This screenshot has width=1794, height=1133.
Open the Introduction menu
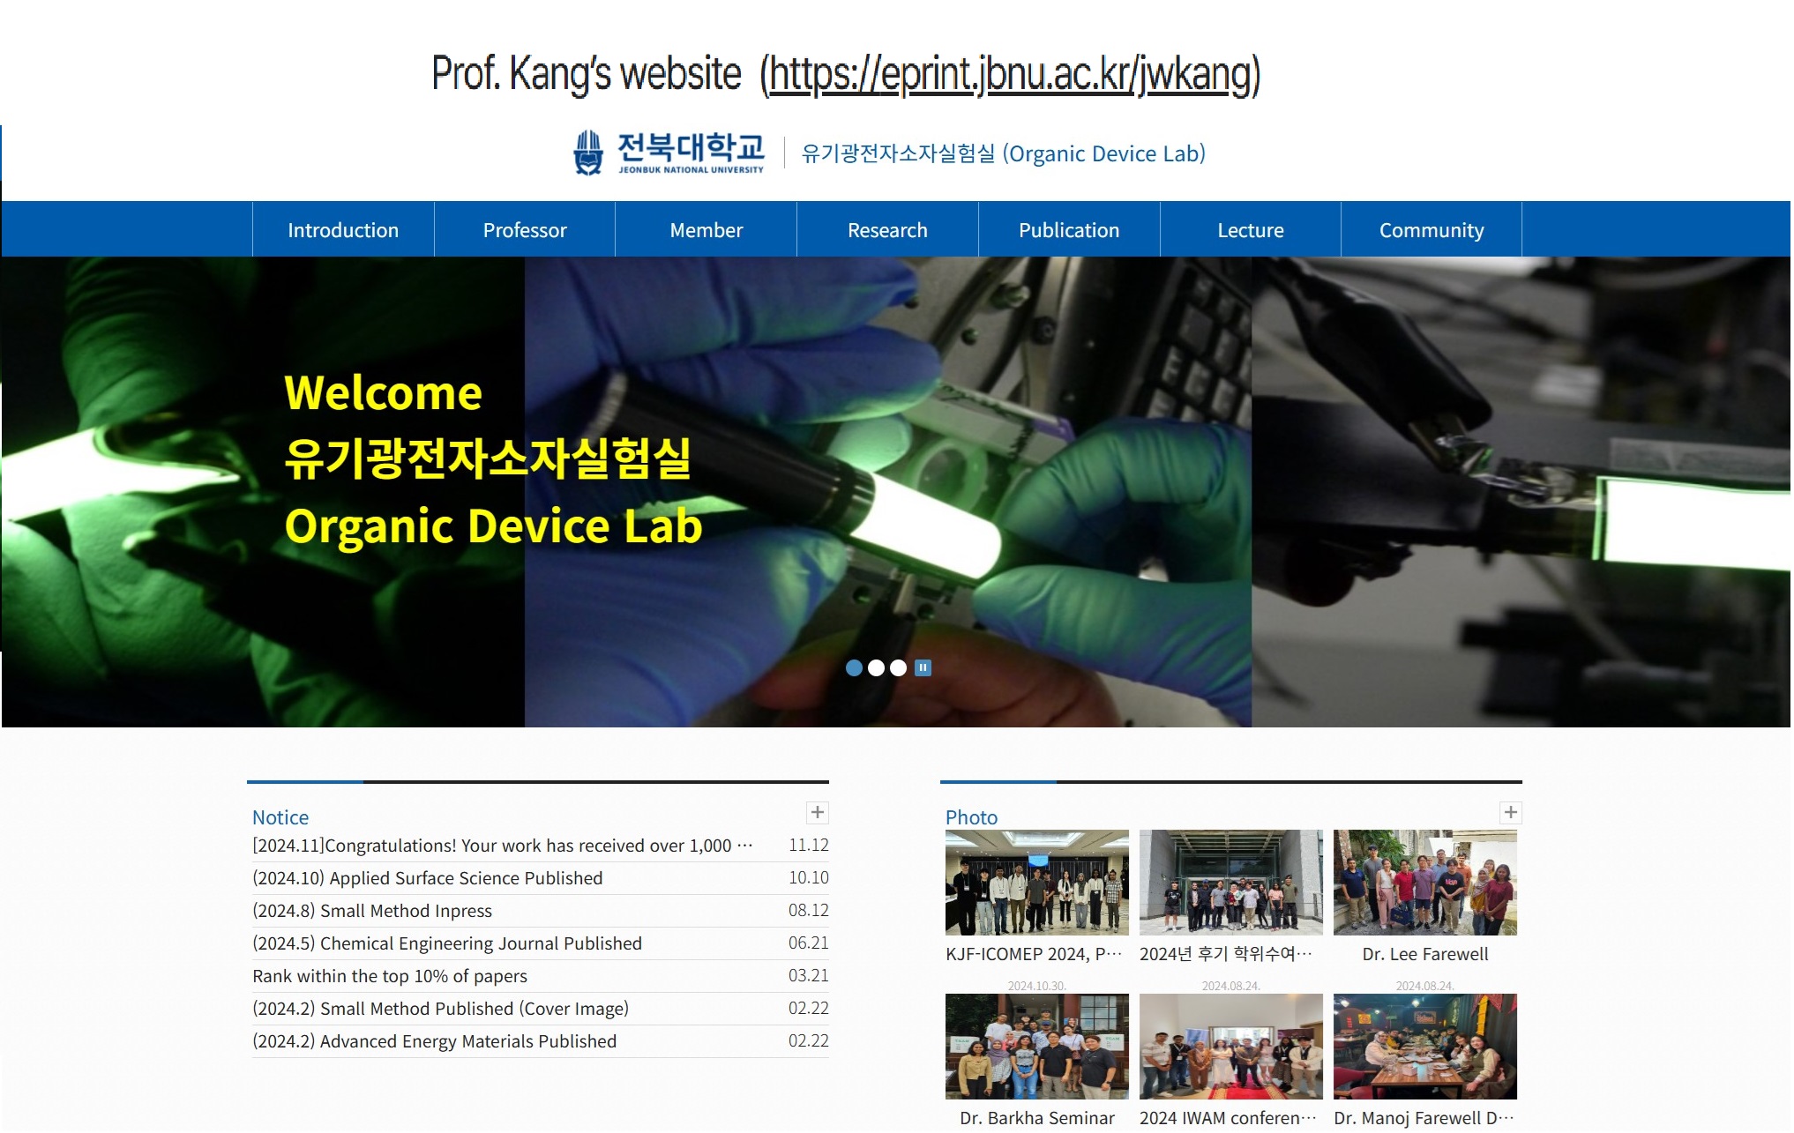coord(343,230)
